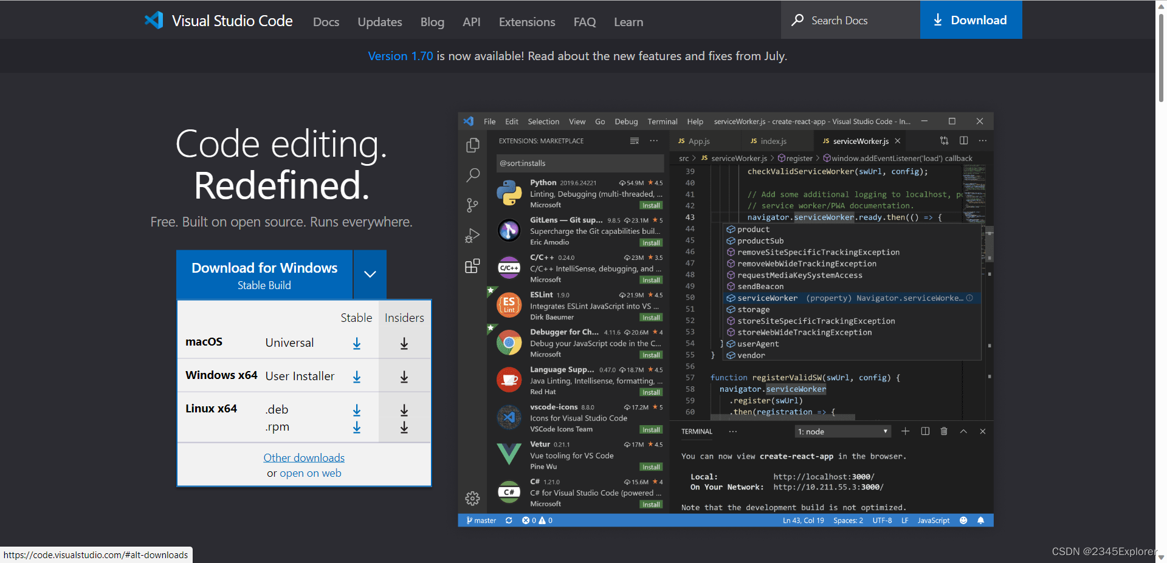Click the ESLint extension icon
Screen dimensions: 1167x563
[x=509, y=305]
